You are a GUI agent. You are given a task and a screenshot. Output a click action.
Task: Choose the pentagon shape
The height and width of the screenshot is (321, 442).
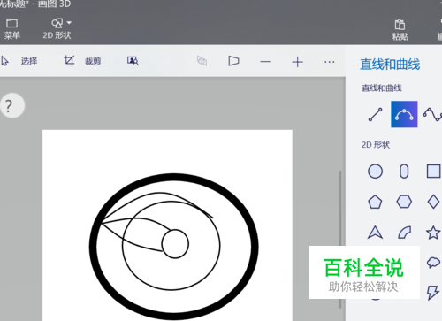click(x=375, y=202)
